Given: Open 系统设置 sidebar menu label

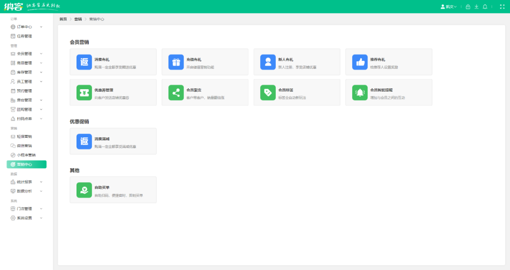Looking at the screenshot, I should coord(25,218).
